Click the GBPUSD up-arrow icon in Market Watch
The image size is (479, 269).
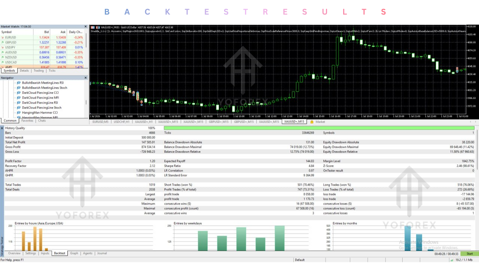3,42
